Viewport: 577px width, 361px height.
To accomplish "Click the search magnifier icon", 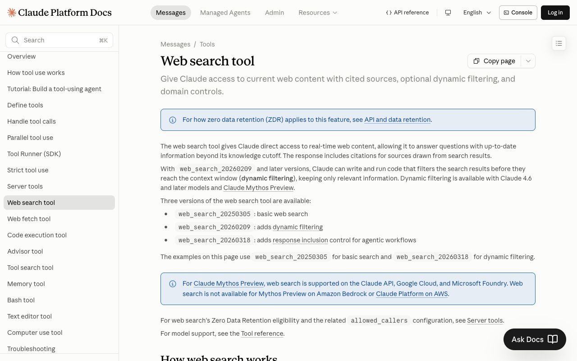I will point(15,40).
